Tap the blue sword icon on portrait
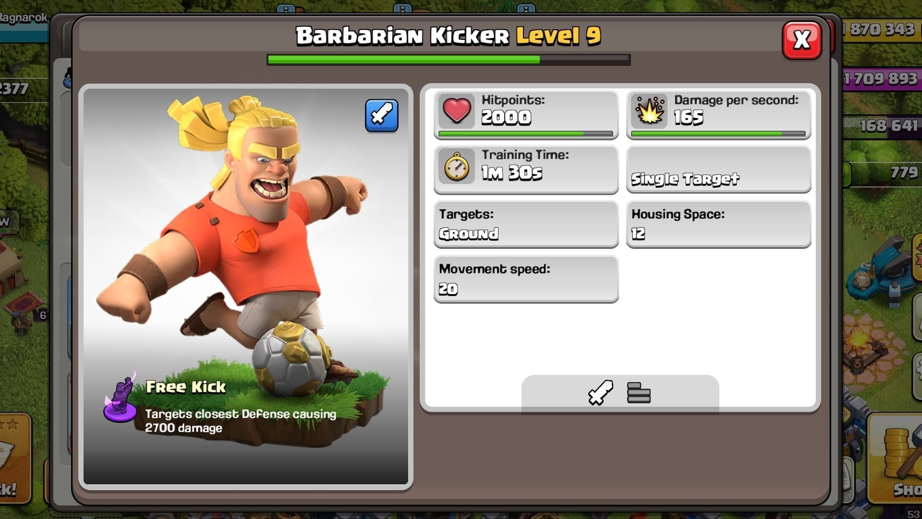Screen dimensions: 922x519 381,115
